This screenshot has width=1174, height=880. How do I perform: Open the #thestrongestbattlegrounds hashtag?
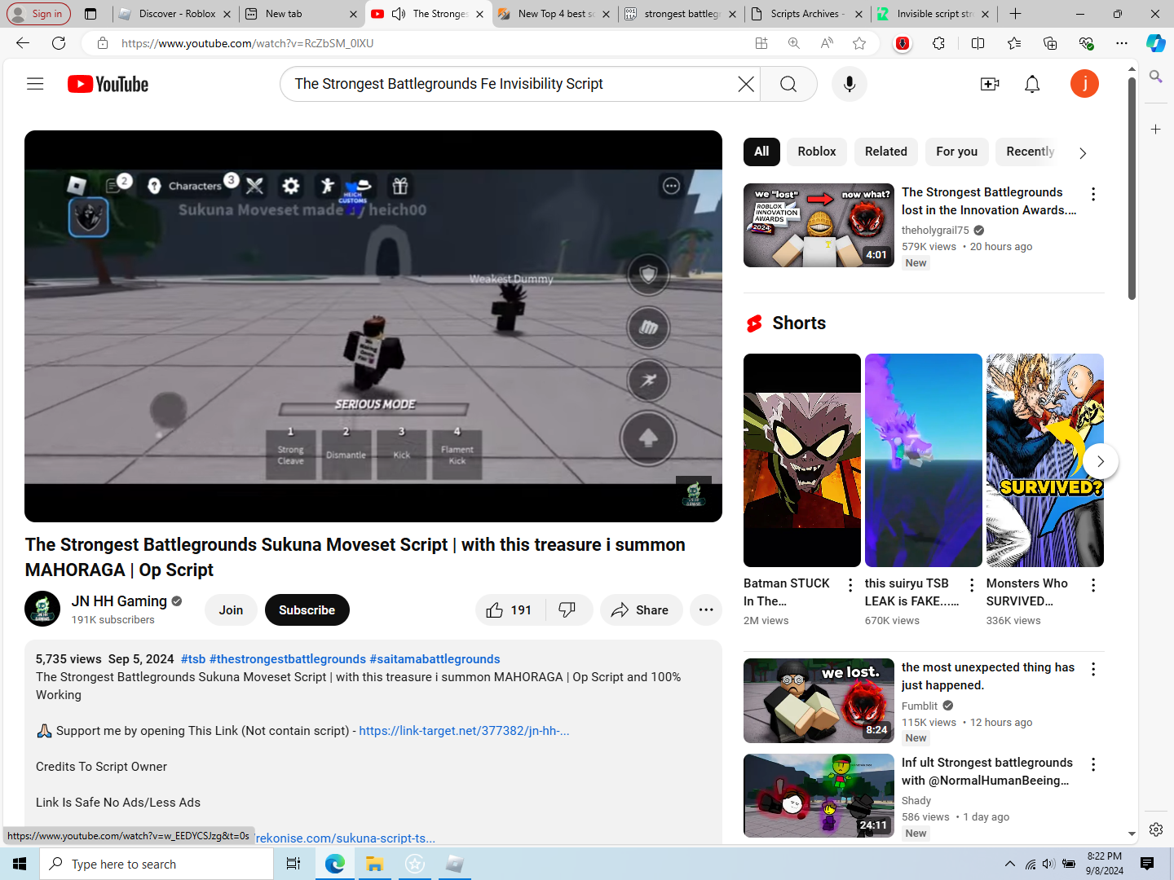coord(288,659)
